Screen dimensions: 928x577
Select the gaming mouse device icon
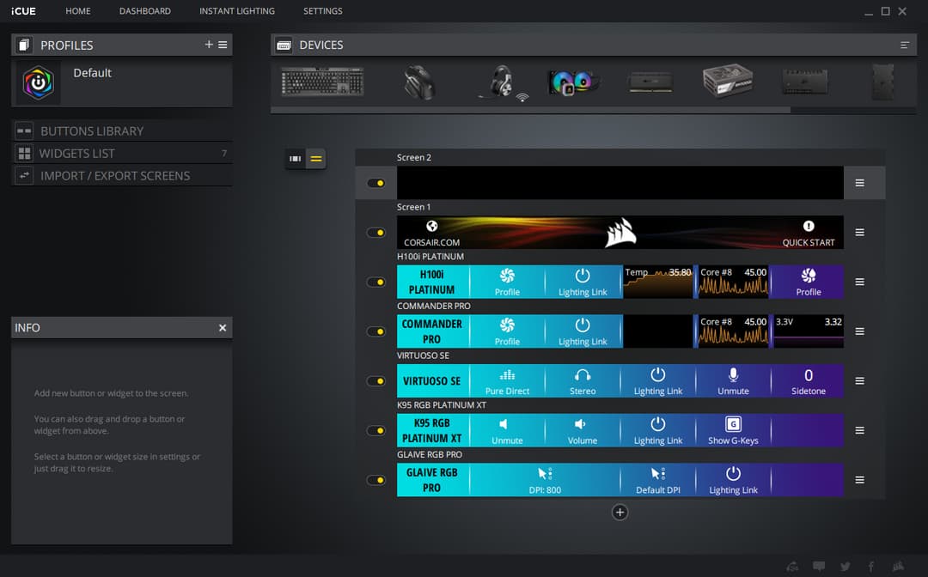tap(419, 83)
